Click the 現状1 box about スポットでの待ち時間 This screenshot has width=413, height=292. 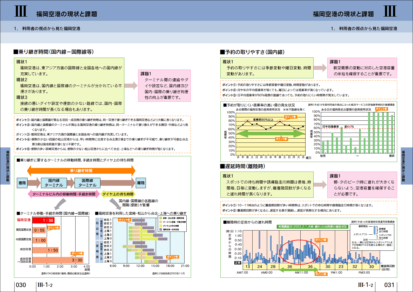267,185
